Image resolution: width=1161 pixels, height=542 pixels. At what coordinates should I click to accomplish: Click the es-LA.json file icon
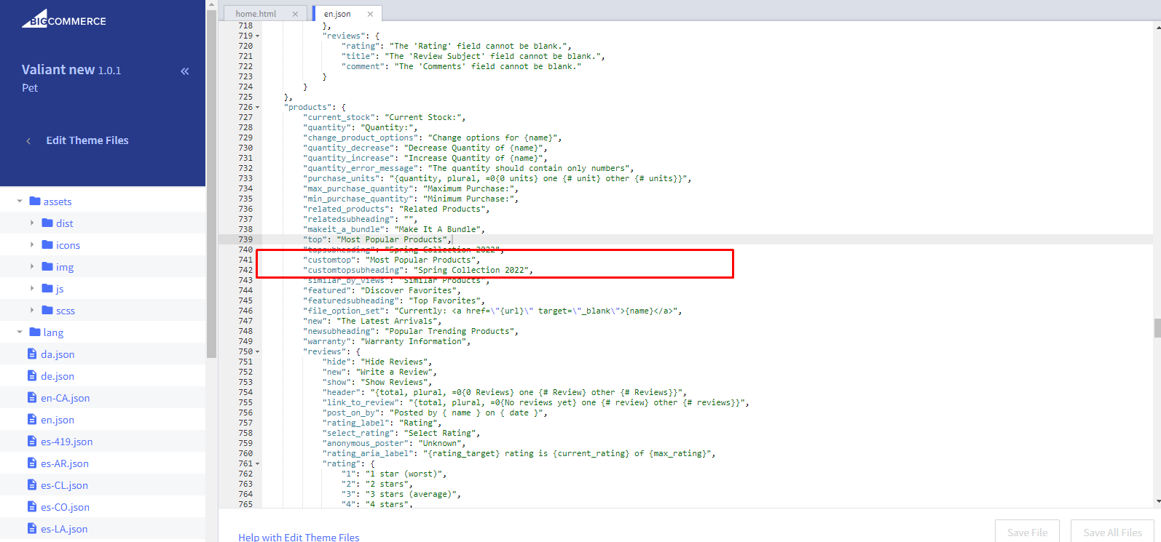32,529
